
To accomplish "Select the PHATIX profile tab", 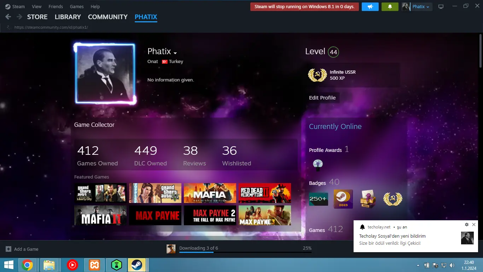I will pyautogui.click(x=146, y=17).
